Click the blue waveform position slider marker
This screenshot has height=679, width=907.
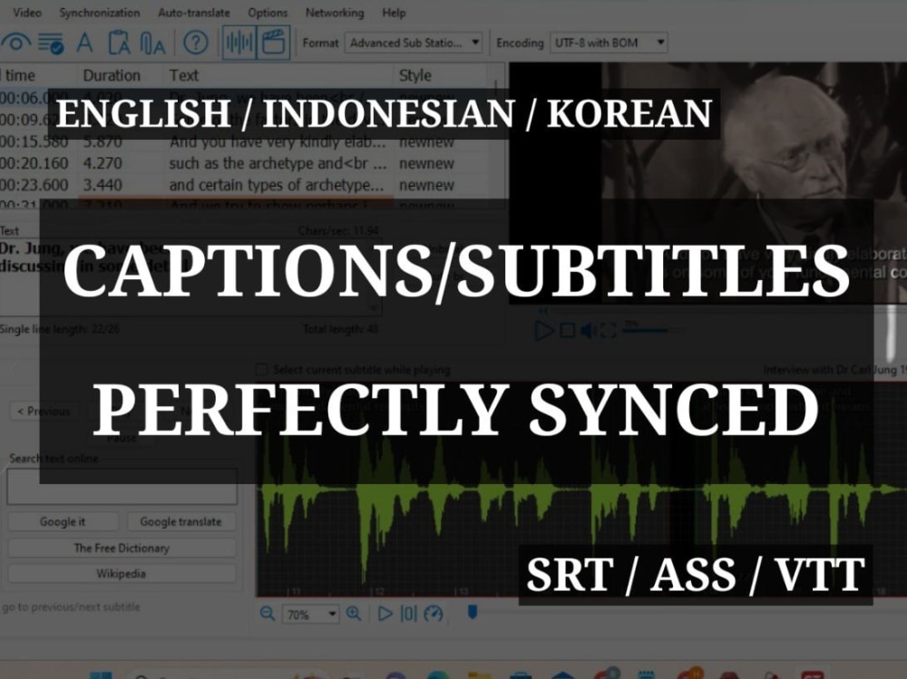(x=472, y=613)
